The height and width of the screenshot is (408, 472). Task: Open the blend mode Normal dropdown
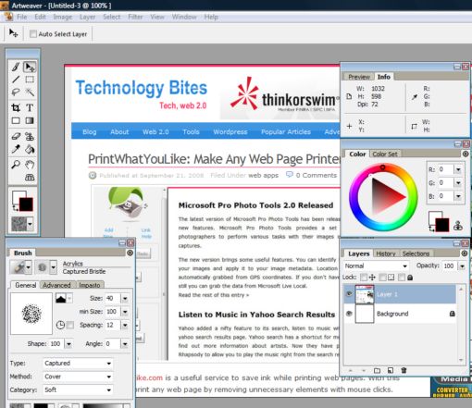(376, 266)
